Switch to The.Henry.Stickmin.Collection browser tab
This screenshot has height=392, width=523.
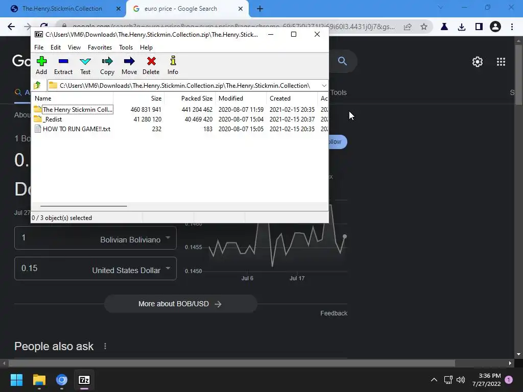[62, 9]
